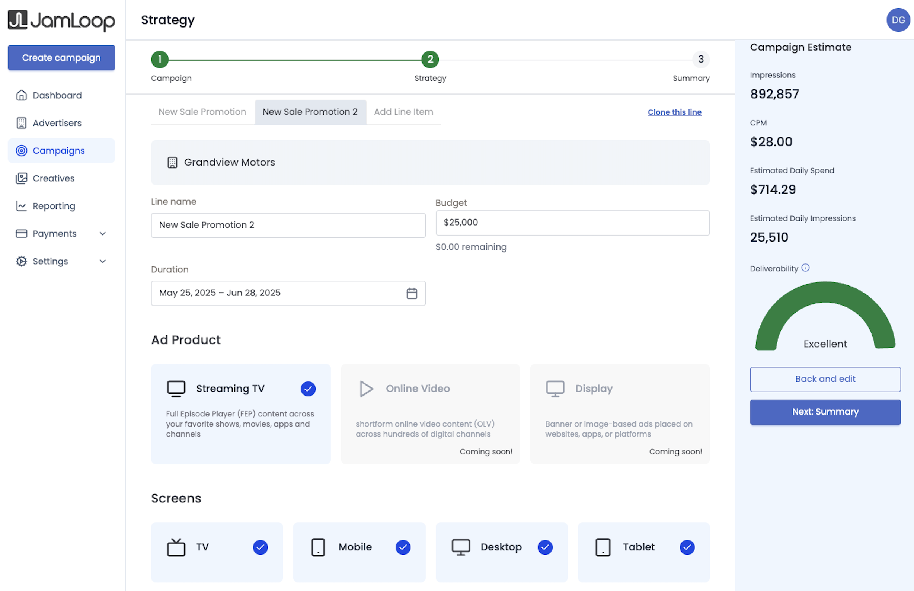The width and height of the screenshot is (914, 591).
Task: Click the Estimated Daily Spend $714.29
Action: (773, 189)
